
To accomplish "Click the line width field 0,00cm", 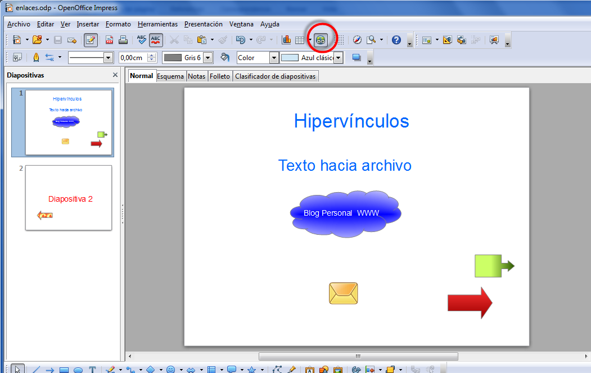I will pyautogui.click(x=133, y=58).
